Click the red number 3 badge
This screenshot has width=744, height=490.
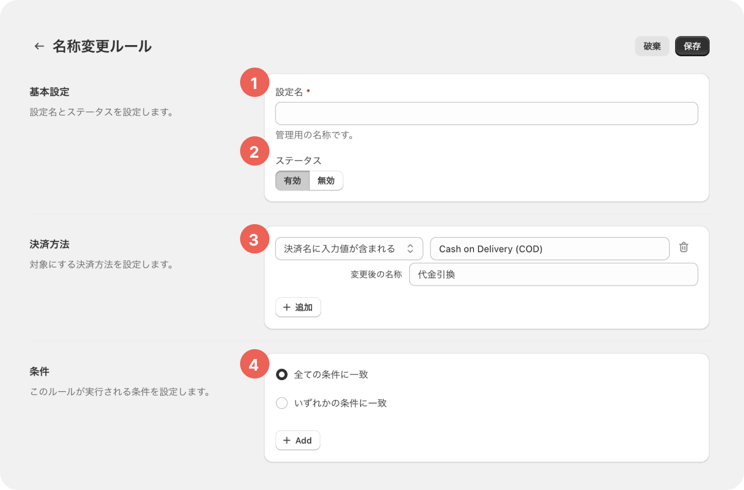(254, 239)
